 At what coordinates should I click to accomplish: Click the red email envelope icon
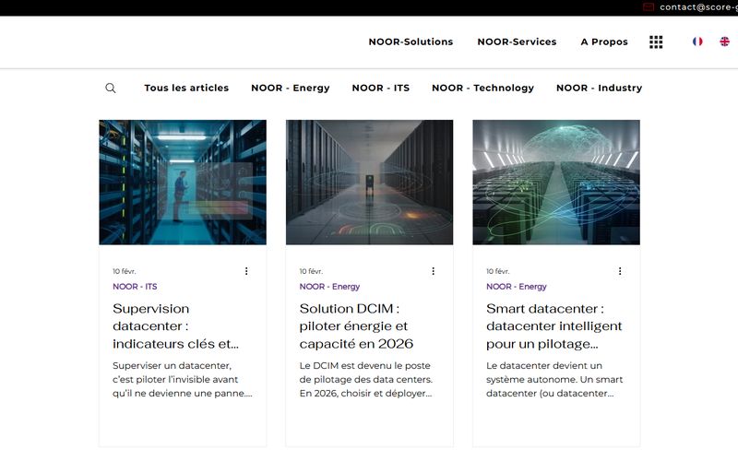pyautogui.click(x=649, y=7)
